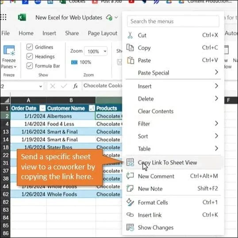Click the Copy Link To Sheet View icon
238x238 pixels.
click(130, 162)
